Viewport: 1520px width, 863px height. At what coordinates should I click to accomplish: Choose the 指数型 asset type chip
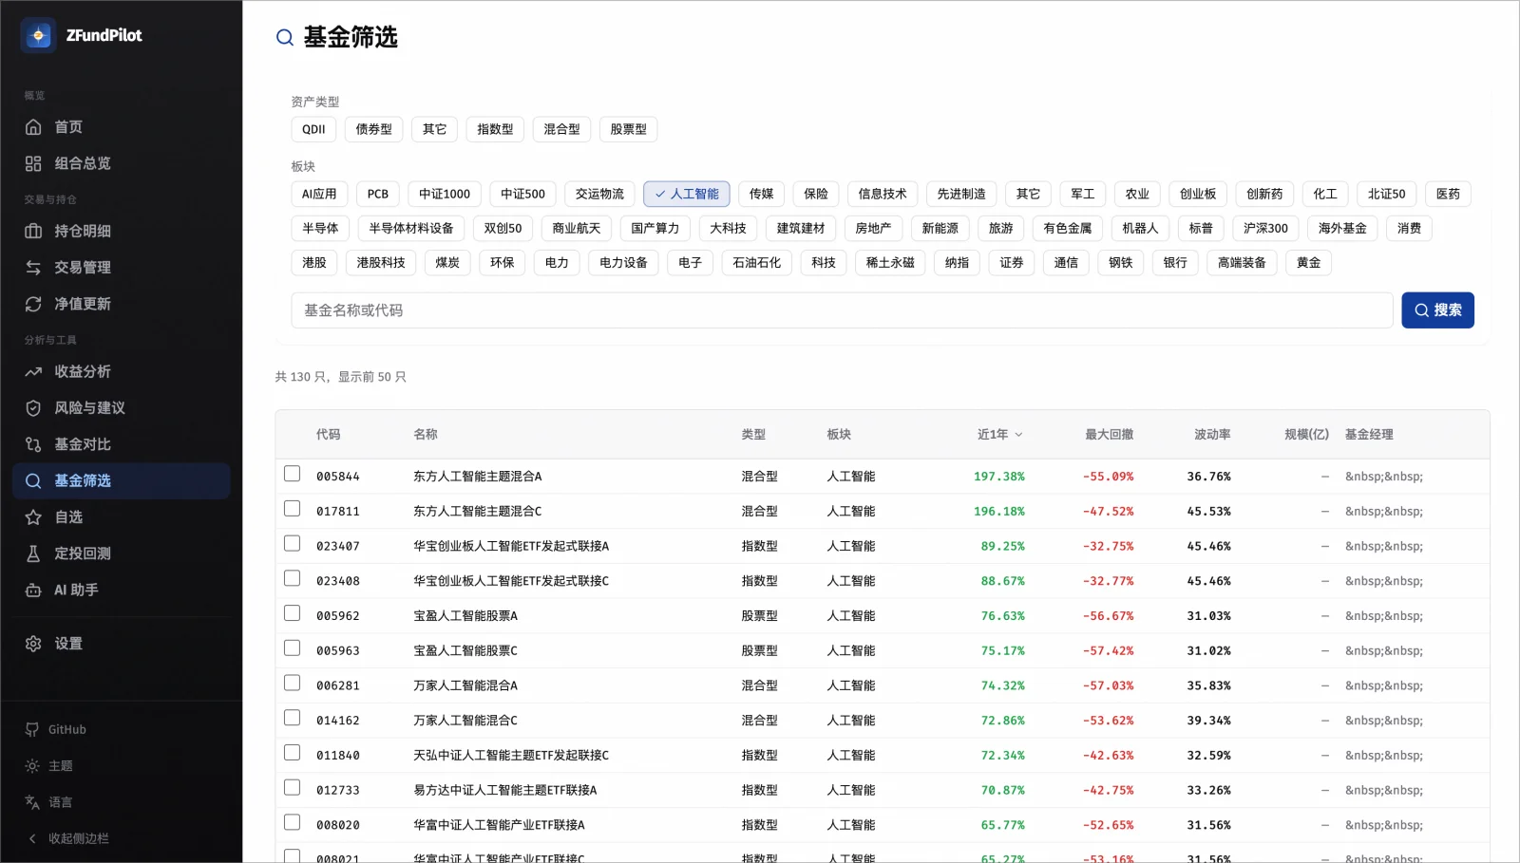pos(495,129)
